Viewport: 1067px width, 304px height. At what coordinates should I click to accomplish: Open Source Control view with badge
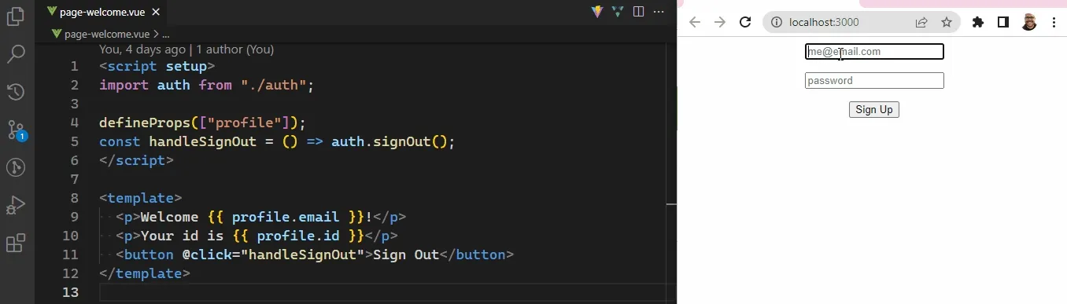(16, 130)
